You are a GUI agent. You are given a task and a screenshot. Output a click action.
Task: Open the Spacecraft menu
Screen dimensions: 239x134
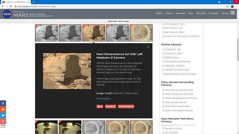tap(180, 13)
